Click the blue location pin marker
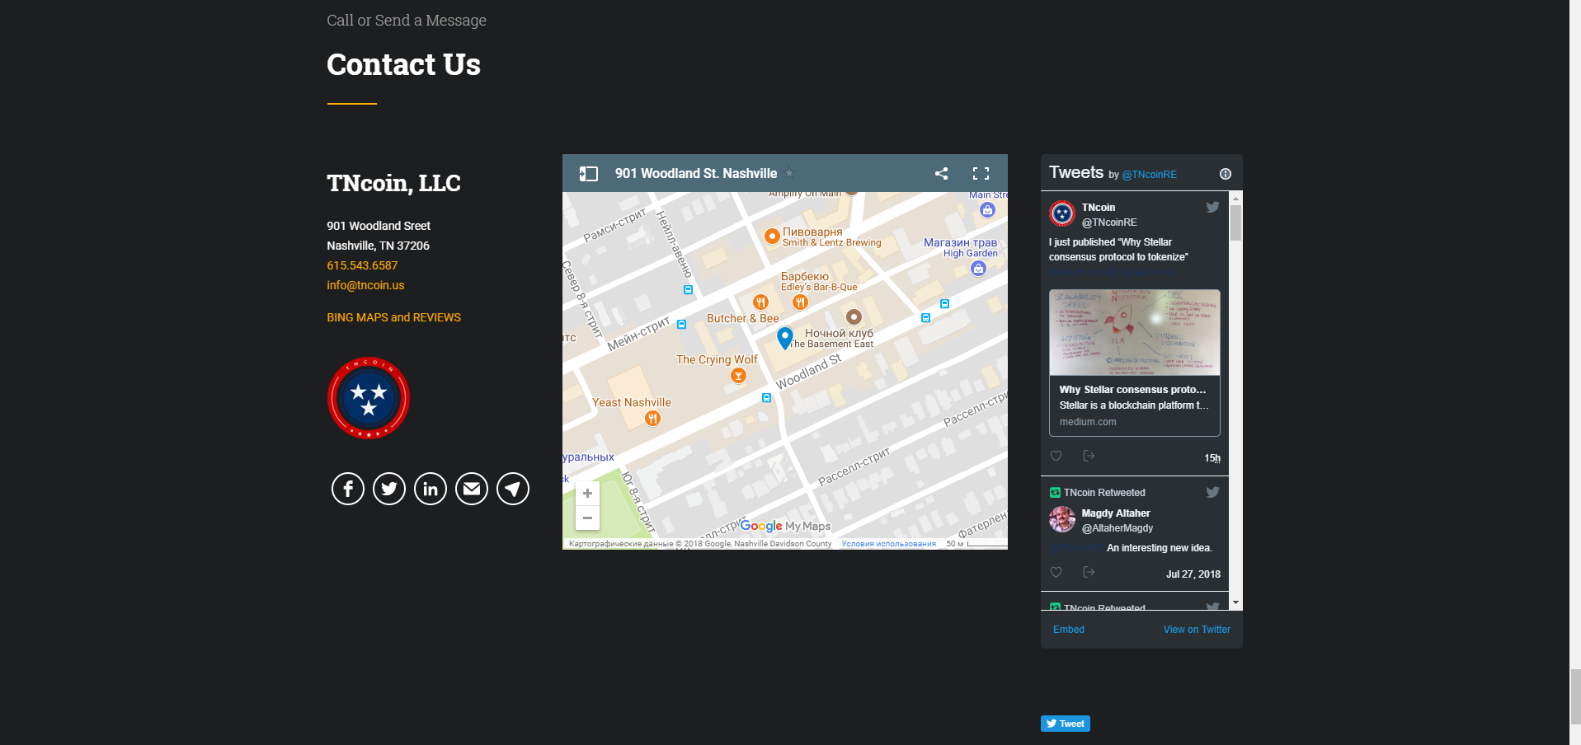Viewport: 1581px width, 745px height. coord(785,337)
